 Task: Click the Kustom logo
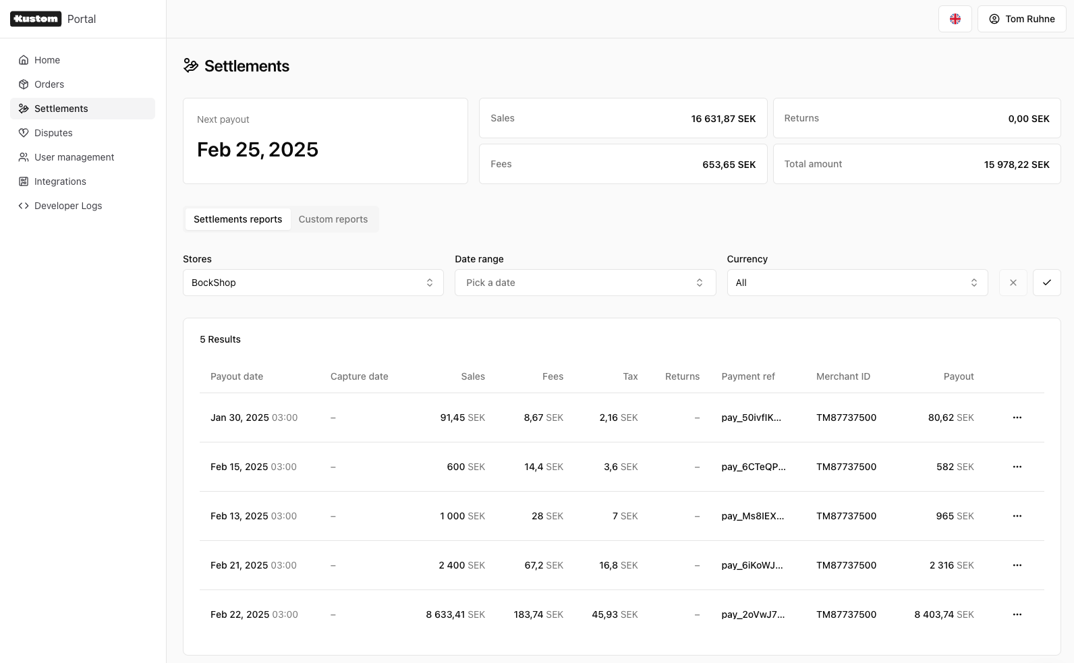pyautogui.click(x=36, y=19)
